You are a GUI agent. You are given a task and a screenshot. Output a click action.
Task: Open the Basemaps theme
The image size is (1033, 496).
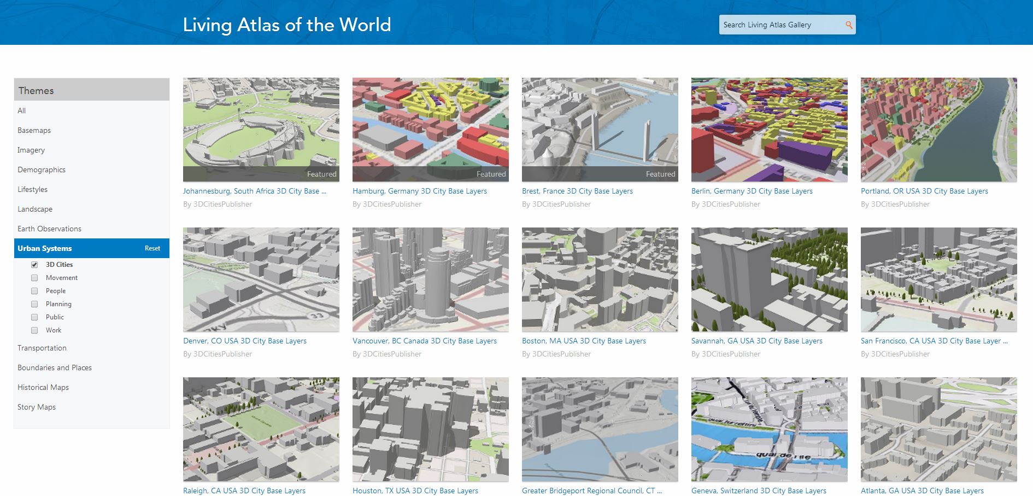[92, 130]
